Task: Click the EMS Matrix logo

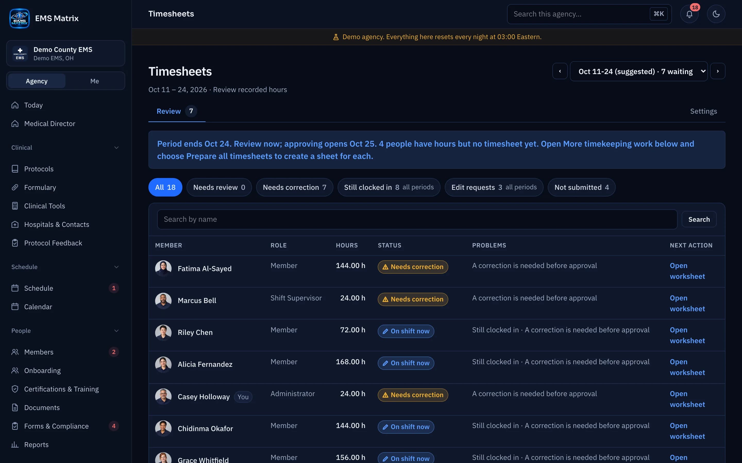Action: pyautogui.click(x=19, y=18)
